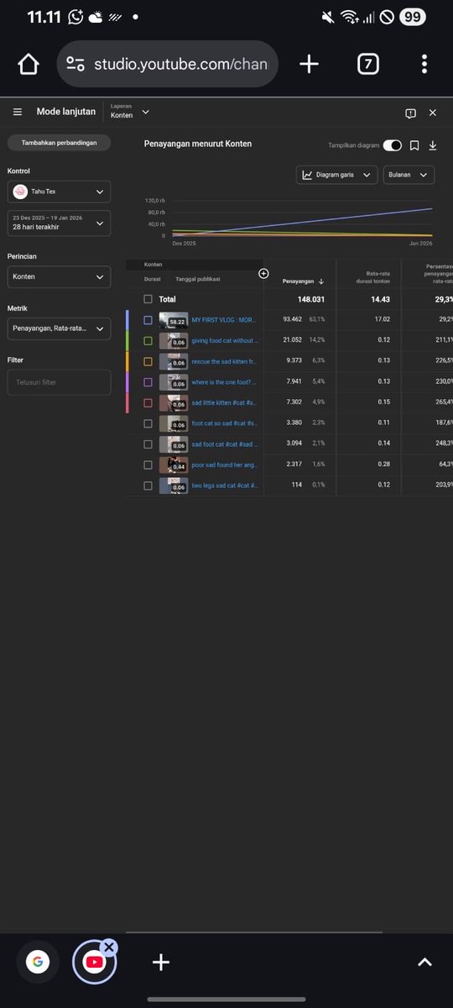453x1008 pixels.
Task: Tick the checkbox for two legs sad cat
Action: click(x=148, y=486)
